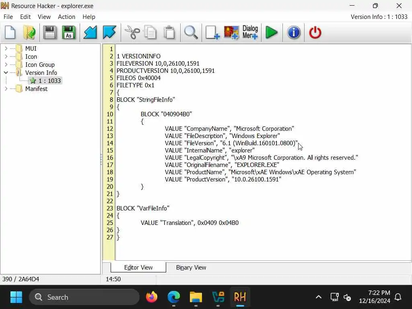Image resolution: width=412 pixels, height=309 pixels.
Task: Click the cursor position 14:50 status field
Action: pos(113,279)
